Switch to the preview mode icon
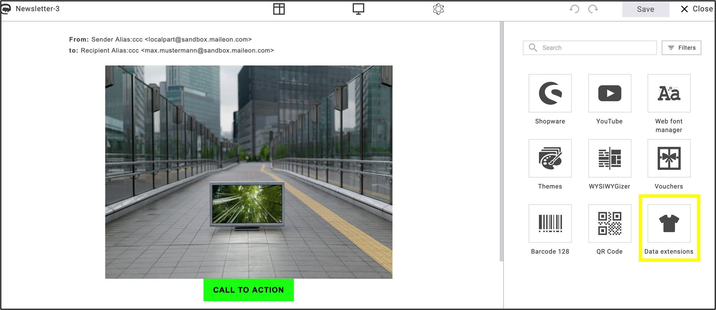The height and width of the screenshot is (310, 716). coord(358,9)
